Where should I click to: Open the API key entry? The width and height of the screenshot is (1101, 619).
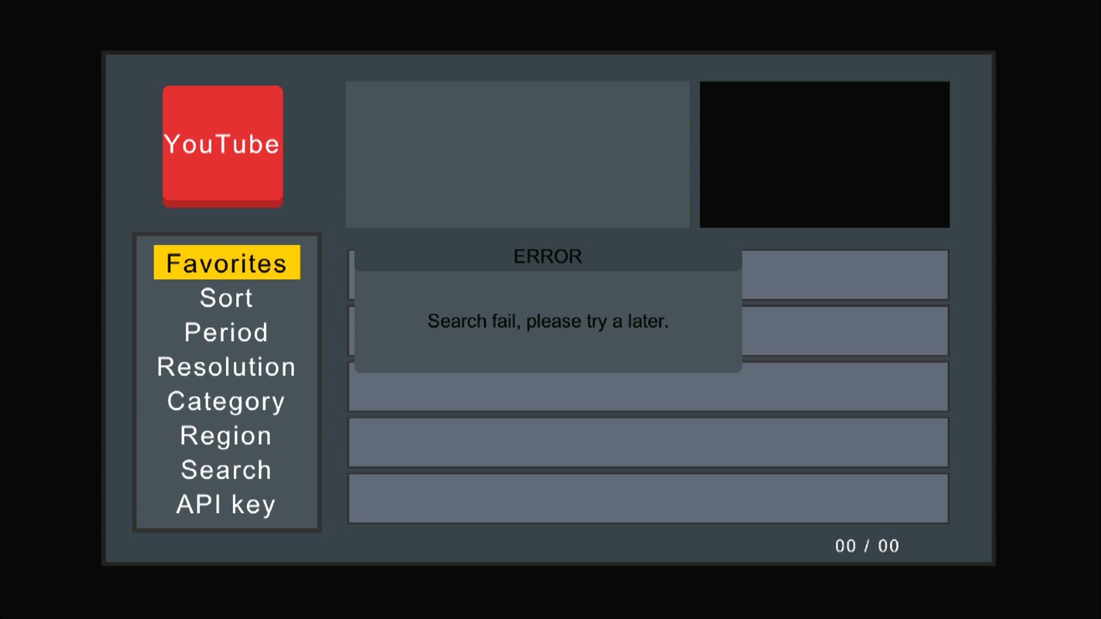(x=227, y=504)
